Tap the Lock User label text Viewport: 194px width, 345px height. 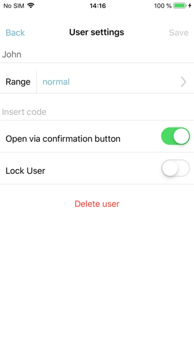pos(26,171)
